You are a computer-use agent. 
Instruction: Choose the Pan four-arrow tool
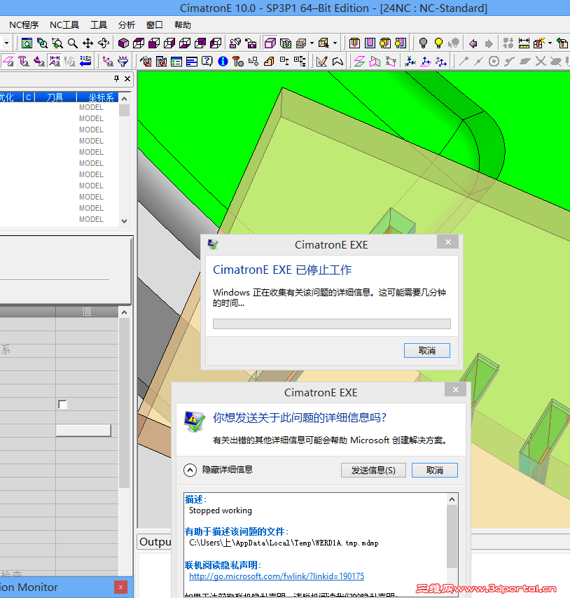click(x=88, y=43)
